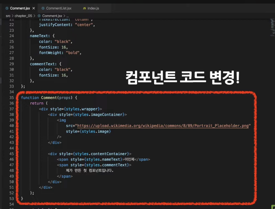Click 'fontSize: 16' on line 31
The image size is (275, 209).
[x=52, y=75]
